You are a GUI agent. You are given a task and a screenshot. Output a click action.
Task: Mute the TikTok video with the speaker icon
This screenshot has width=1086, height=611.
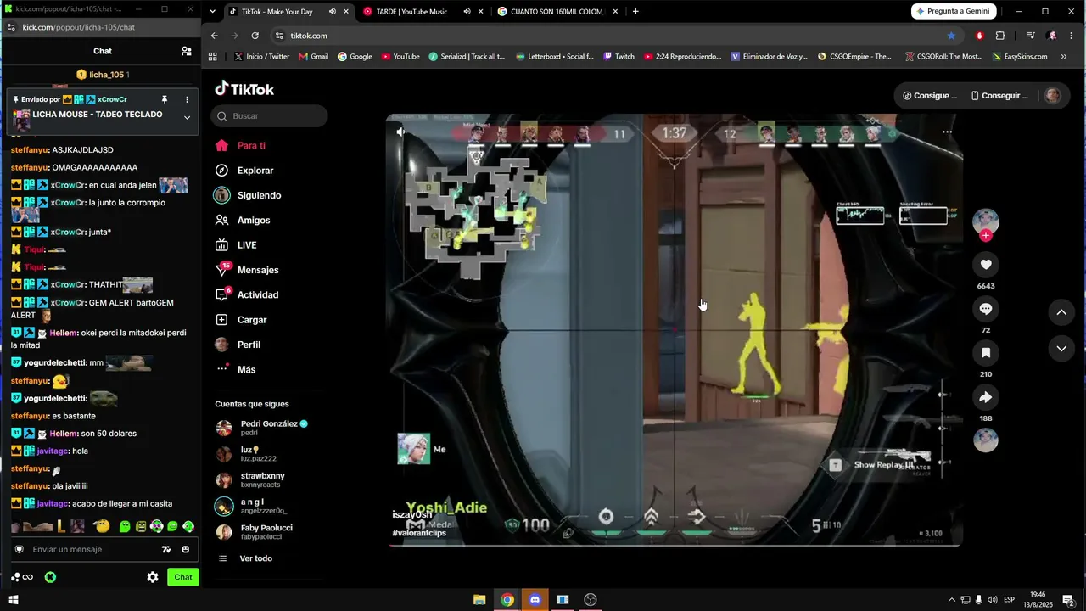pyautogui.click(x=400, y=132)
